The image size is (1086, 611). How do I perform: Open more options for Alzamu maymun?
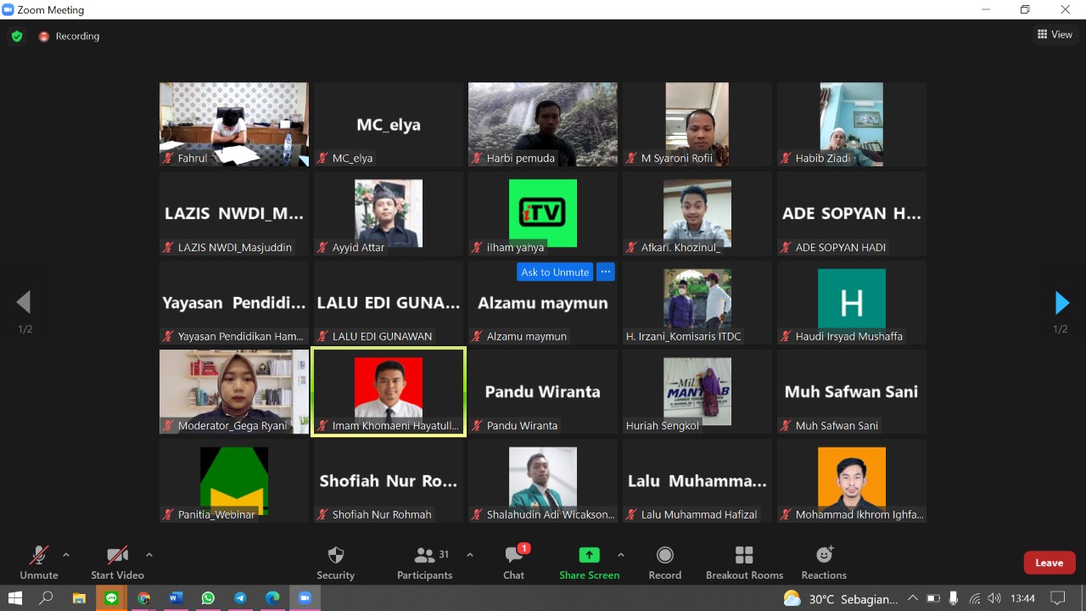[x=605, y=272]
